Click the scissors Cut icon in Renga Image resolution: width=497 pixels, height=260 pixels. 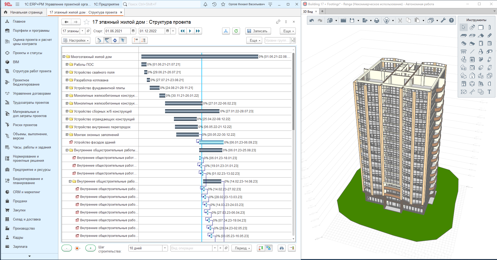[400, 20]
